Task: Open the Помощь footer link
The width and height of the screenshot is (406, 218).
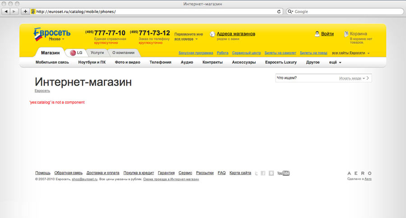Action: coord(43,173)
